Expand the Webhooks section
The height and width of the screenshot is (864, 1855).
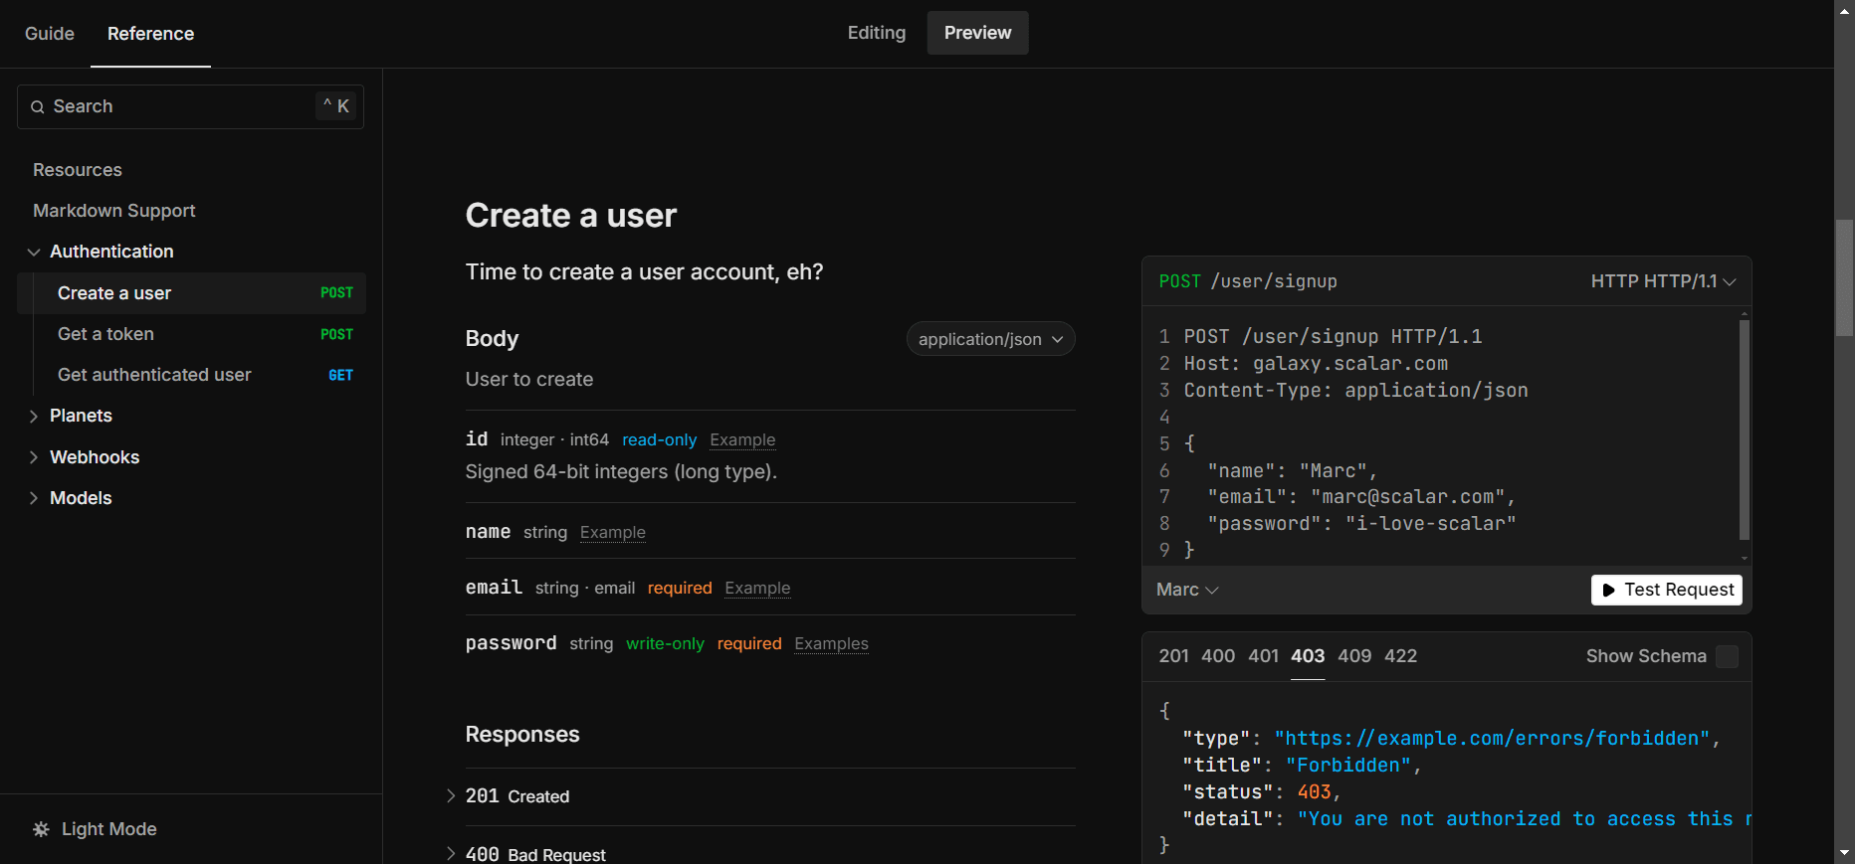[x=34, y=457]
